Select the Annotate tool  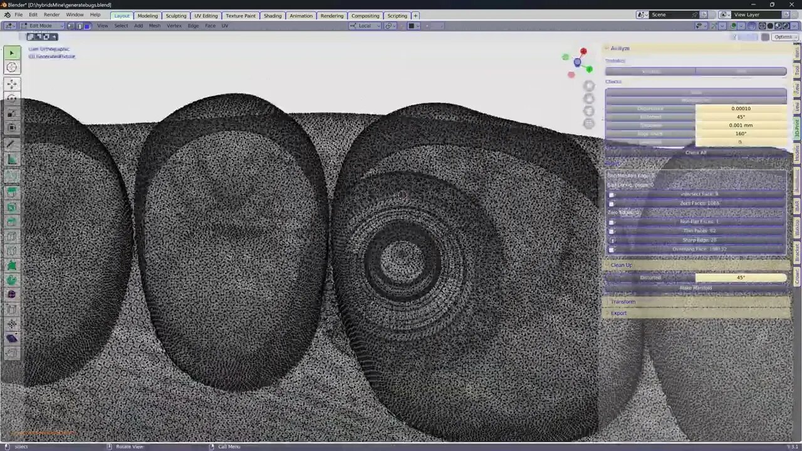(12, 145)
